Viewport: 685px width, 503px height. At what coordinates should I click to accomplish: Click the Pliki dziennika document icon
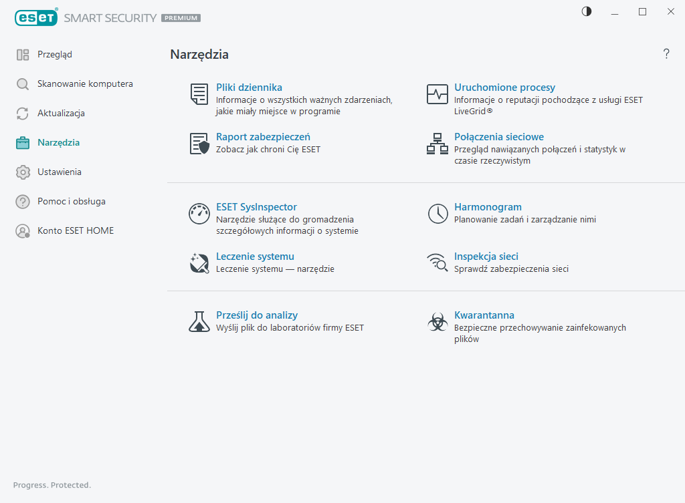199,94
